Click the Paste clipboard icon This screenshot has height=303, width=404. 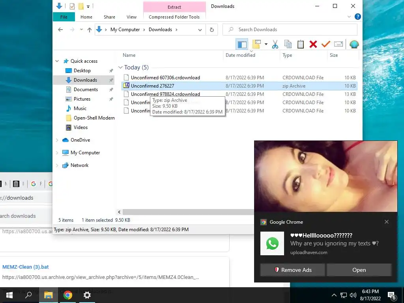tap(300, 44)
